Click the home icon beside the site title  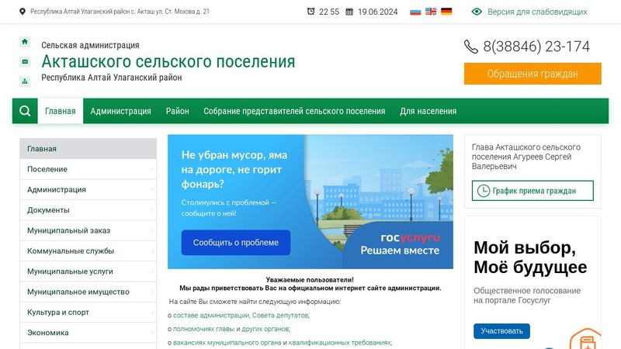point(25,42)
